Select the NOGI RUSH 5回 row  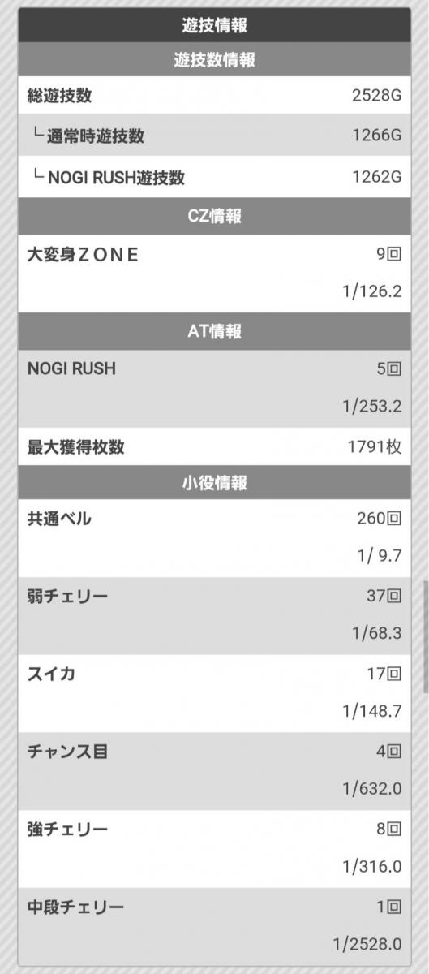(214, 388)
